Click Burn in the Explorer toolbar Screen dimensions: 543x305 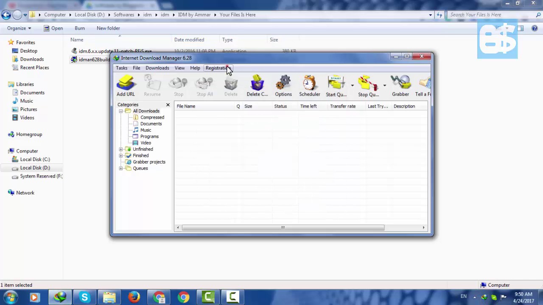(80, 28)
